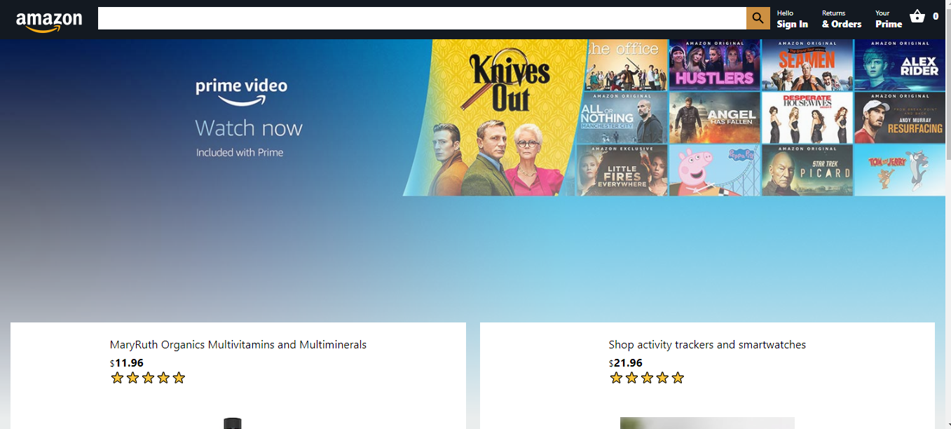This screenshot has width=951, height=429.
Task: Click the first star under MaryRuth Organics
Action: click(117, 378)
